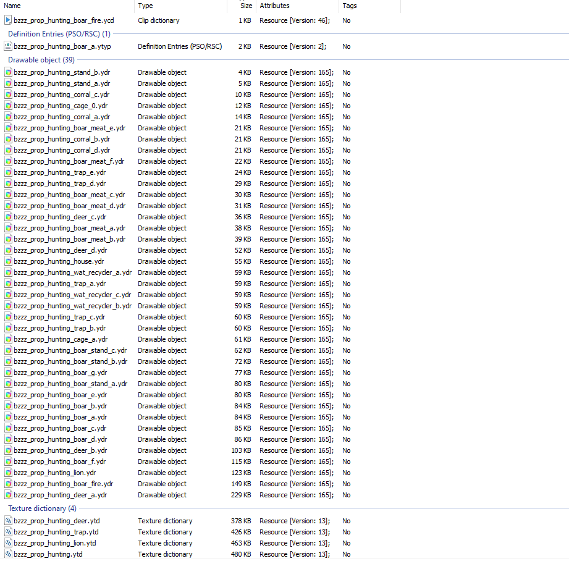
Task: Click the bzzz_prop_hunting_deer.ytd texture dictionary icon
Action: [8, 521]
